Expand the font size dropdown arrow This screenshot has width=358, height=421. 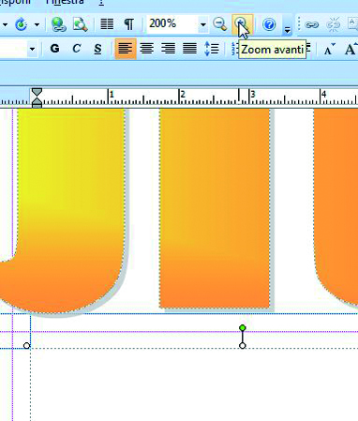tap(32, 49)
